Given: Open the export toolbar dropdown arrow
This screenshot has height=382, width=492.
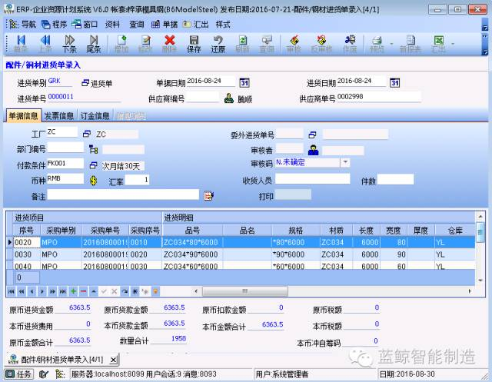Looking at the screenshot, I should click(453, 44).
